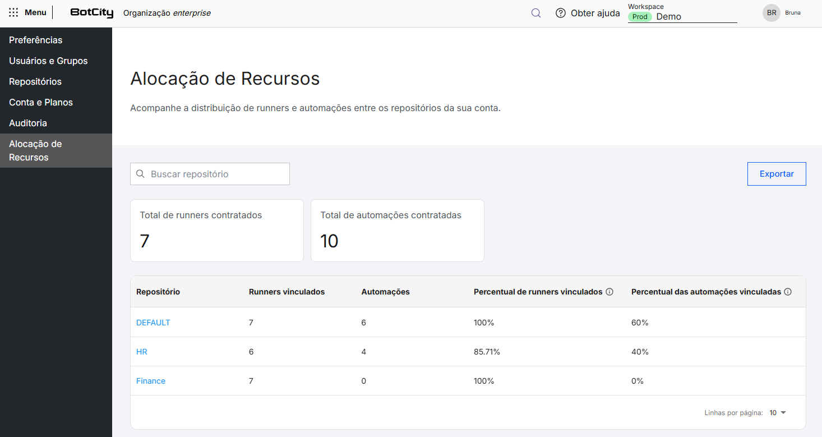This screenshot has height=437, width=822.
Task: Navigate to Repositórios
Action: [x=56, y=81]
